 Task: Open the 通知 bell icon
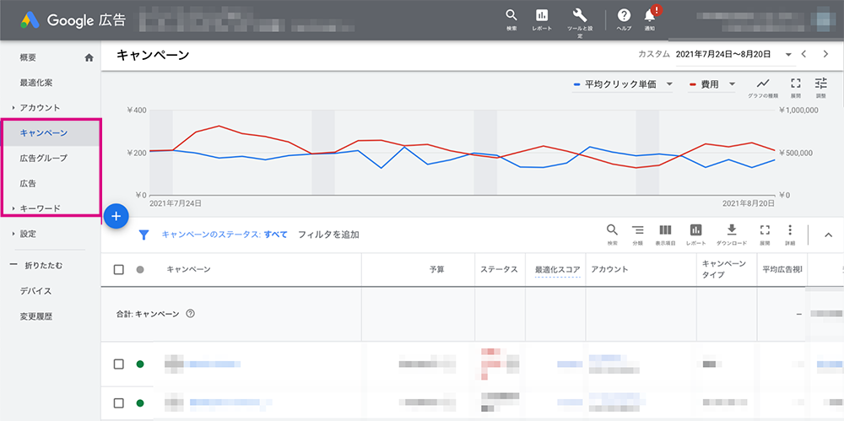point(650,16)
